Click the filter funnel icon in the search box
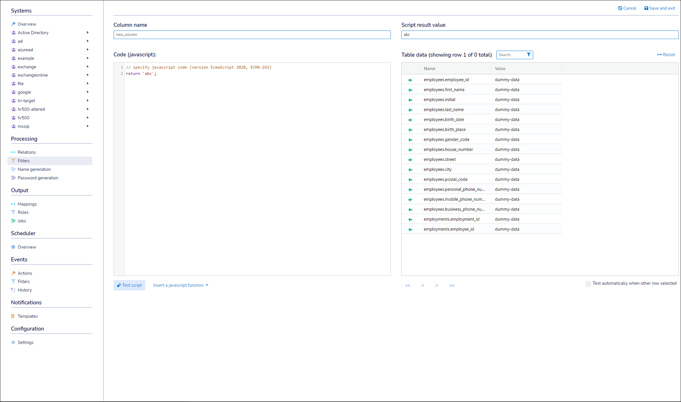 (x=528, y=55)
